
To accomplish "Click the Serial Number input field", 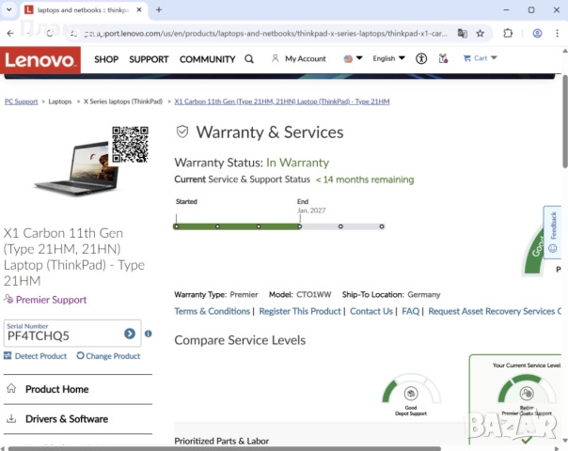I will tap(61, 335).
